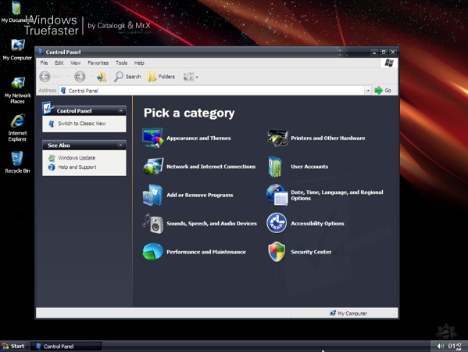Open Network and Internet Connections icon
This screenshot has width=468, height=352.
pyautogui.click(x=153, y=166)
